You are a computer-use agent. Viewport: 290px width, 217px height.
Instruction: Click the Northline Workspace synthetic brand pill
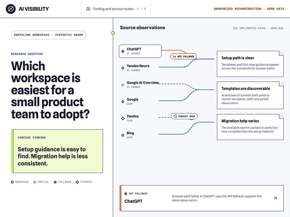pyautogui.click(x=48, y=35)
